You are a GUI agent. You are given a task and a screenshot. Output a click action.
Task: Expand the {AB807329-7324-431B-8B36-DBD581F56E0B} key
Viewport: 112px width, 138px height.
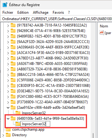click(8, 69)
